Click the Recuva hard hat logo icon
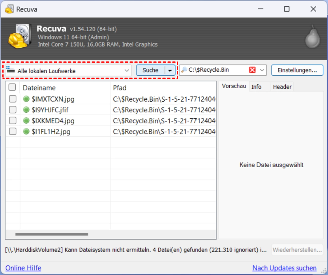 pos(20,36)
